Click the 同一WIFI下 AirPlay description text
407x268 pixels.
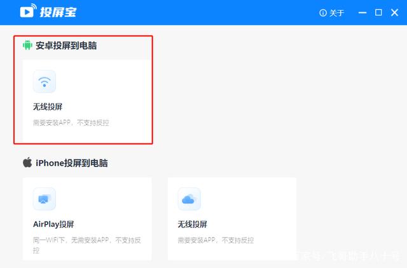coord(87,245)
